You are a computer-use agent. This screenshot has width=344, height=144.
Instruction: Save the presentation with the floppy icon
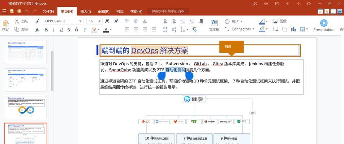coord(12,11)
